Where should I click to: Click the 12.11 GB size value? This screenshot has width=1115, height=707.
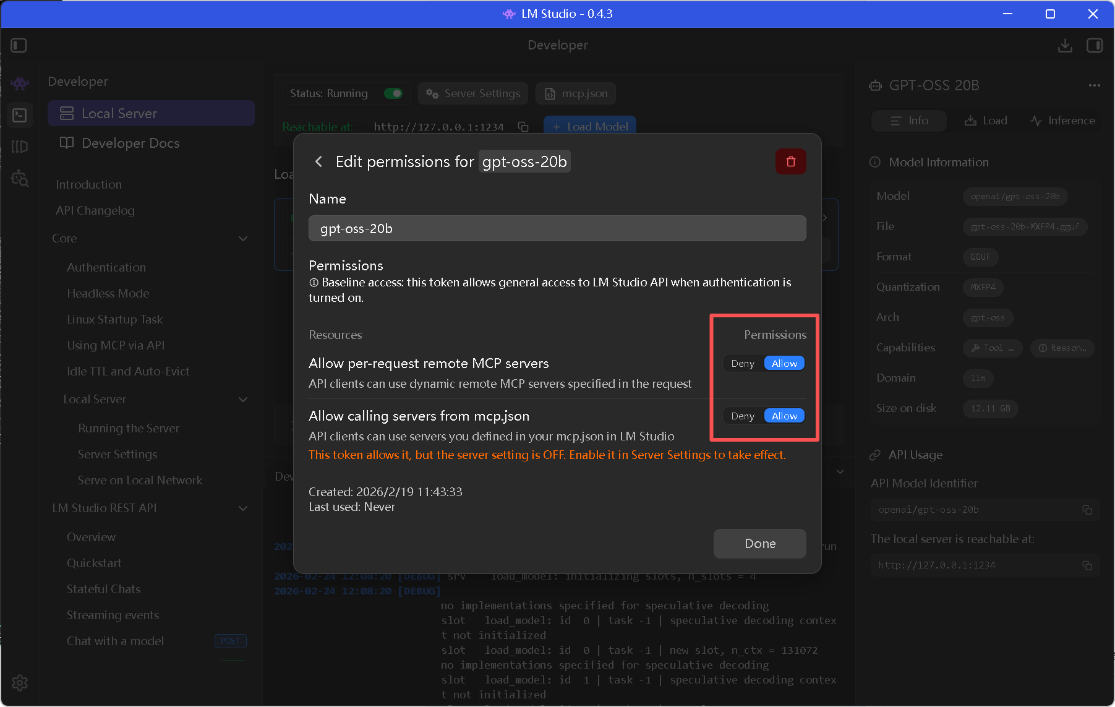coord(990,409)
